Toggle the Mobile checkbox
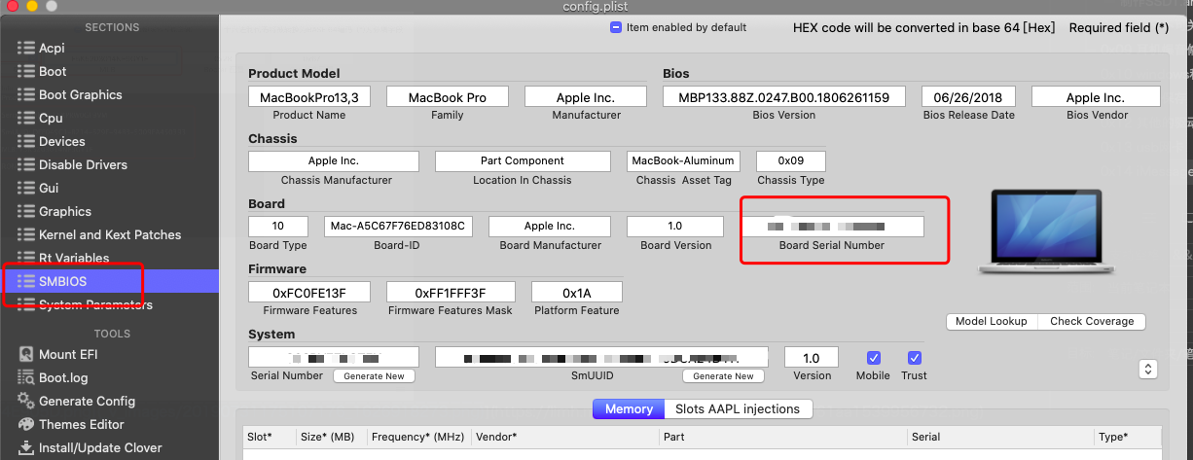 click(873, 358)
